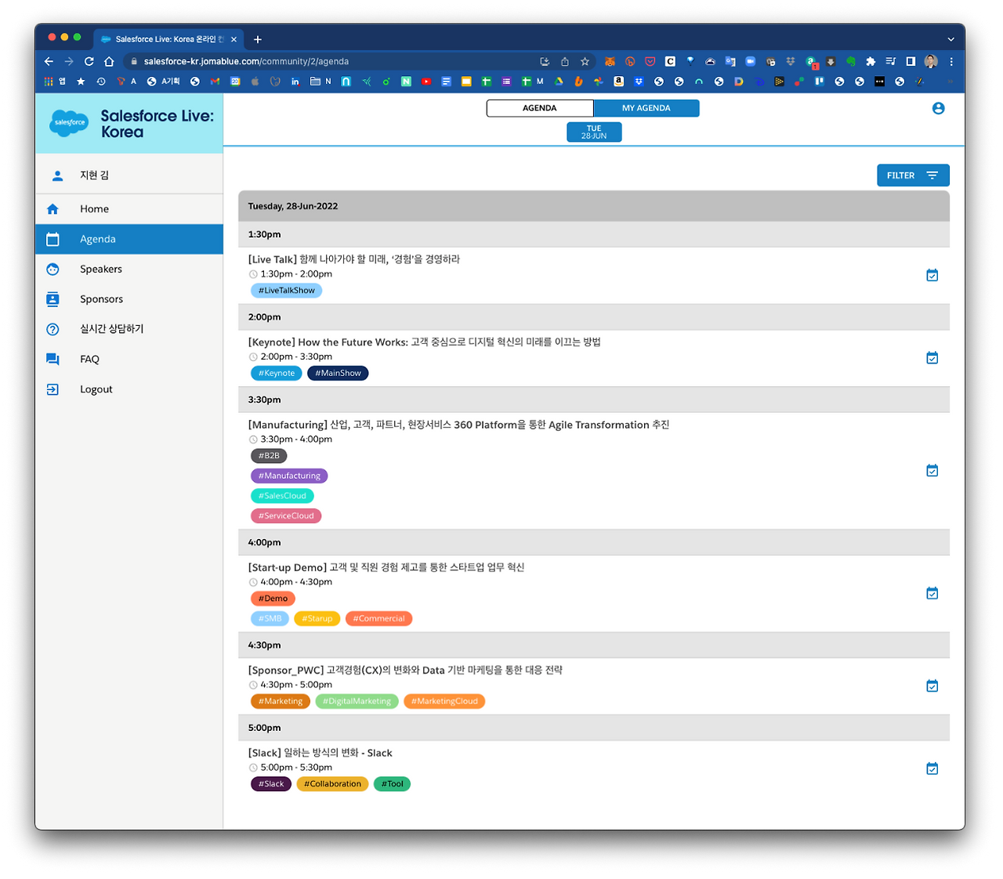Select Logout in the sidebar
Image resolution: width=1003 pixels, height=879 pixels.
point(129,389)
